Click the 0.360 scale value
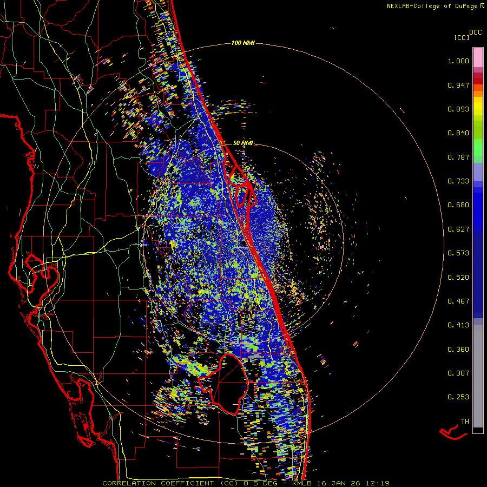The height and width of the screenshot is (487, 487). tap(458, 350)
